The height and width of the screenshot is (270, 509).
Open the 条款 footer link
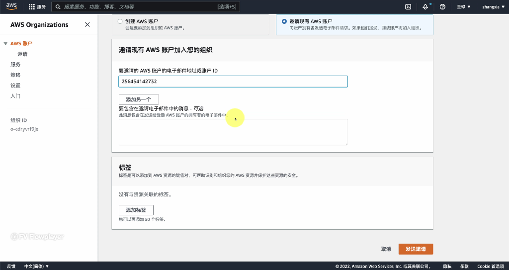click(x=464, y=266)
